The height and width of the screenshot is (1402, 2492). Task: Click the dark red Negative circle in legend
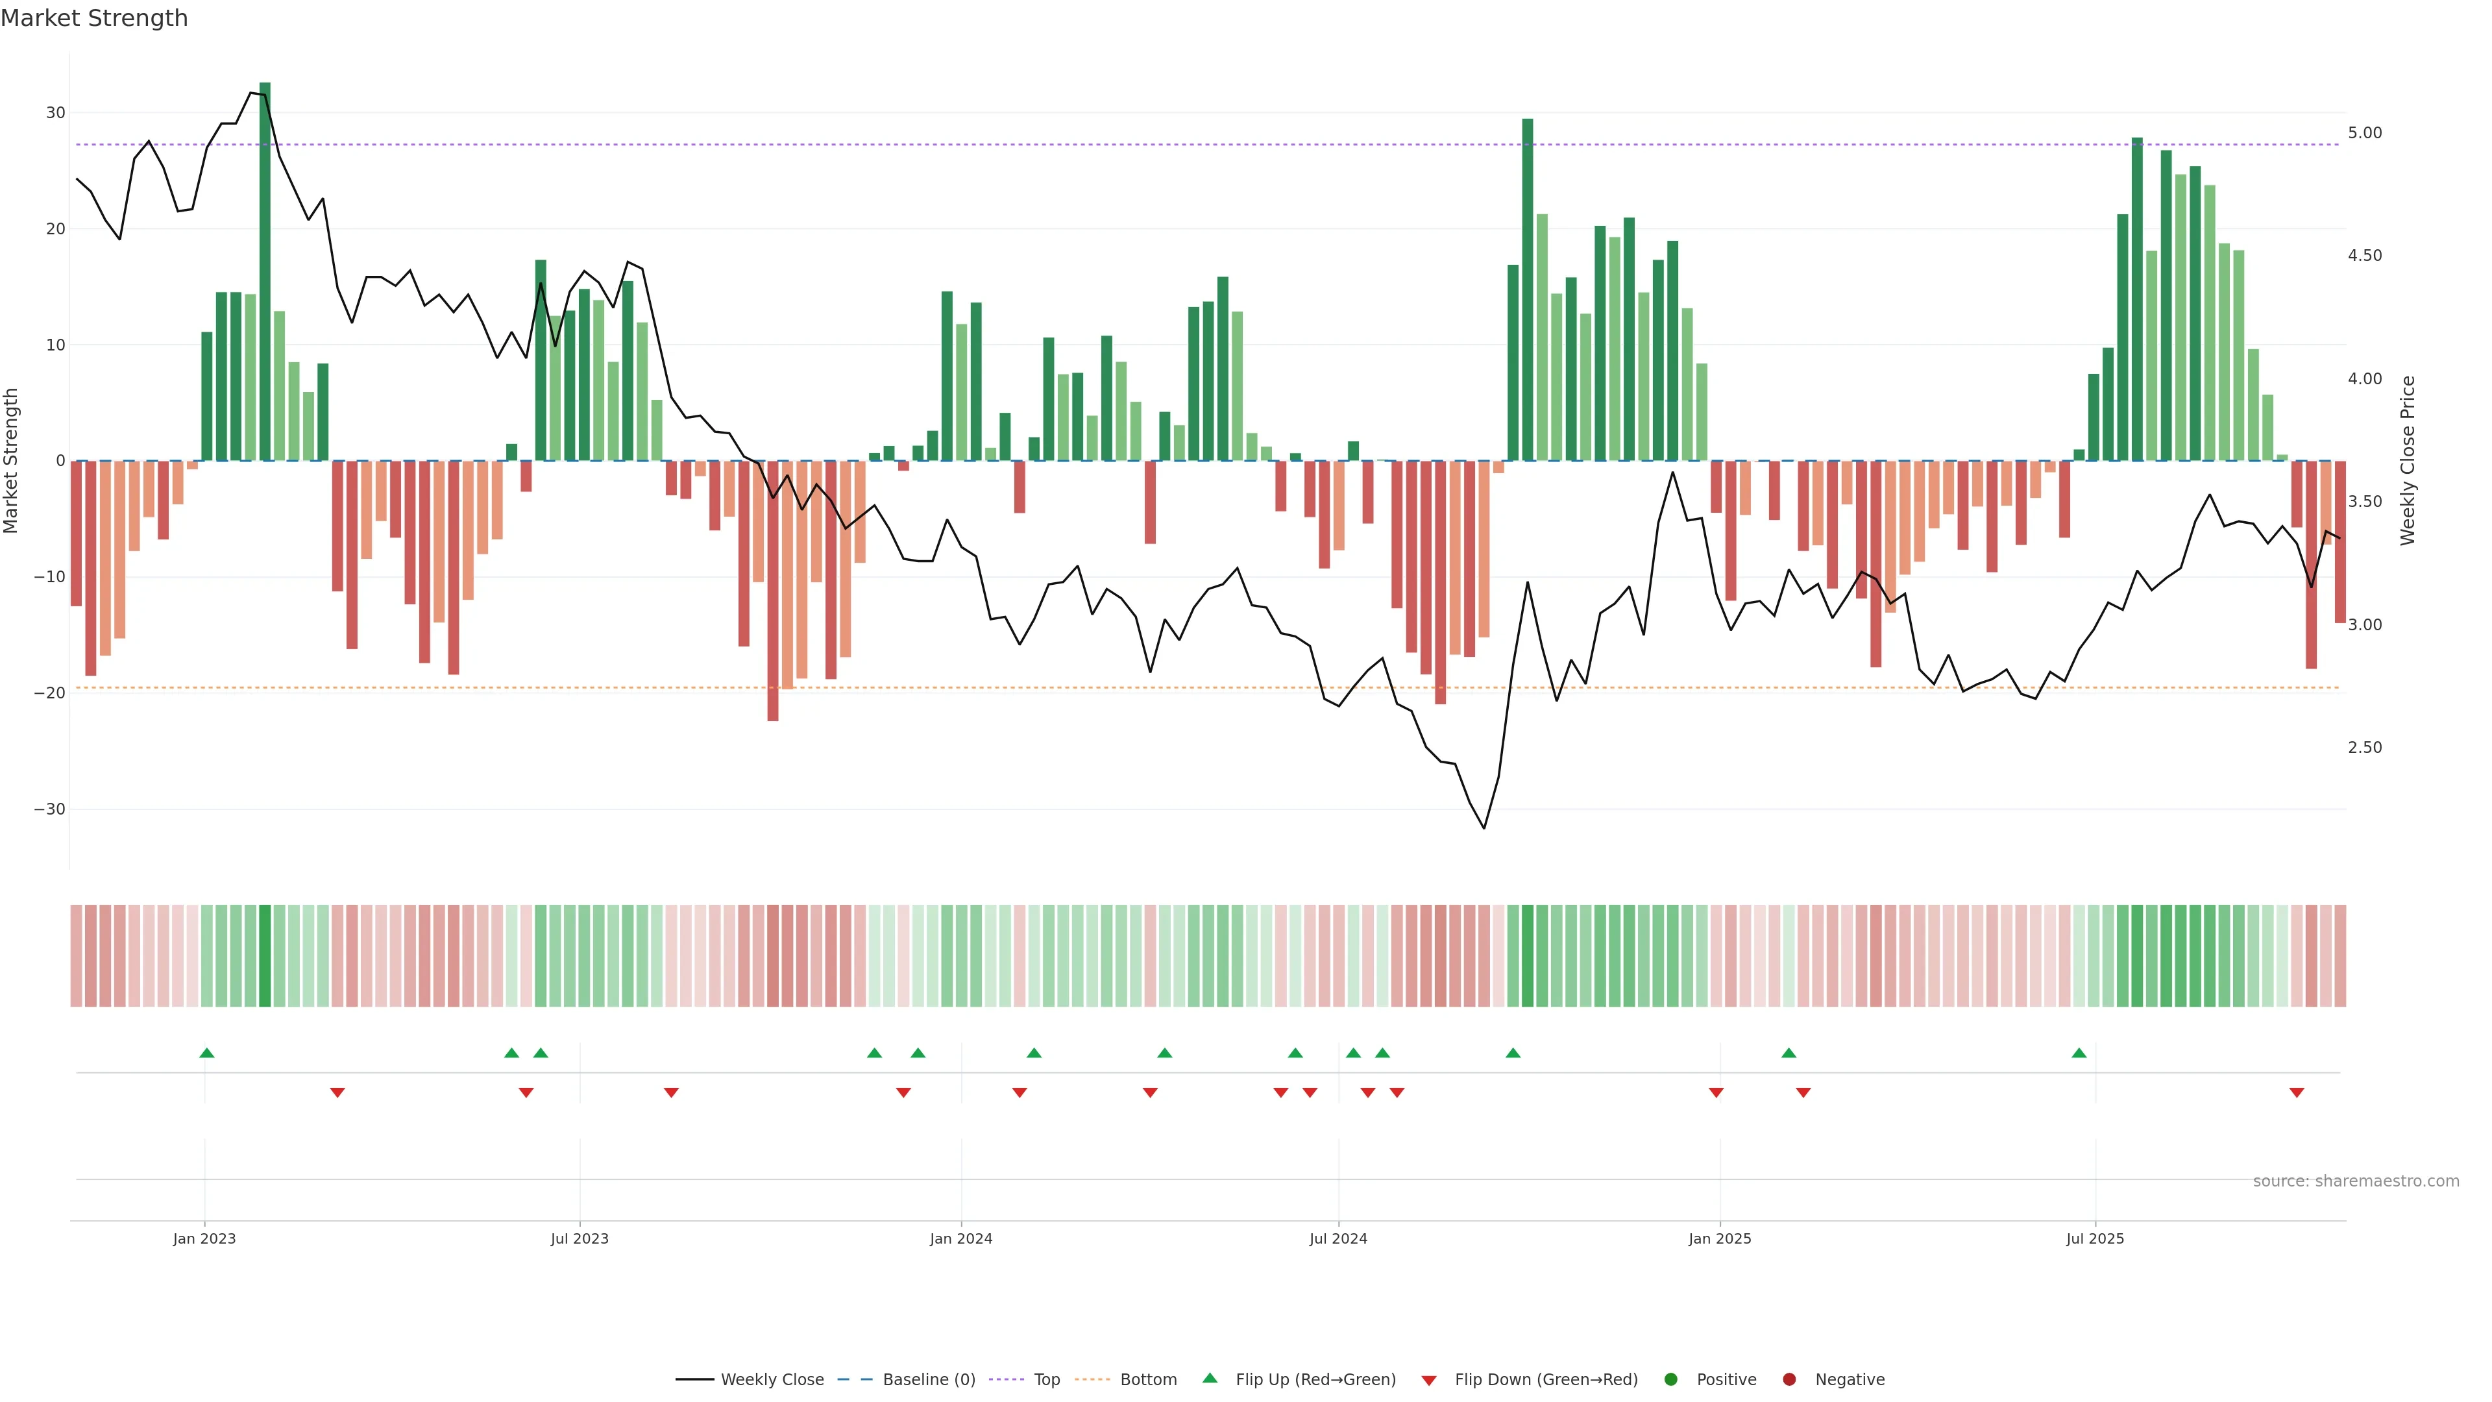1789,1380
